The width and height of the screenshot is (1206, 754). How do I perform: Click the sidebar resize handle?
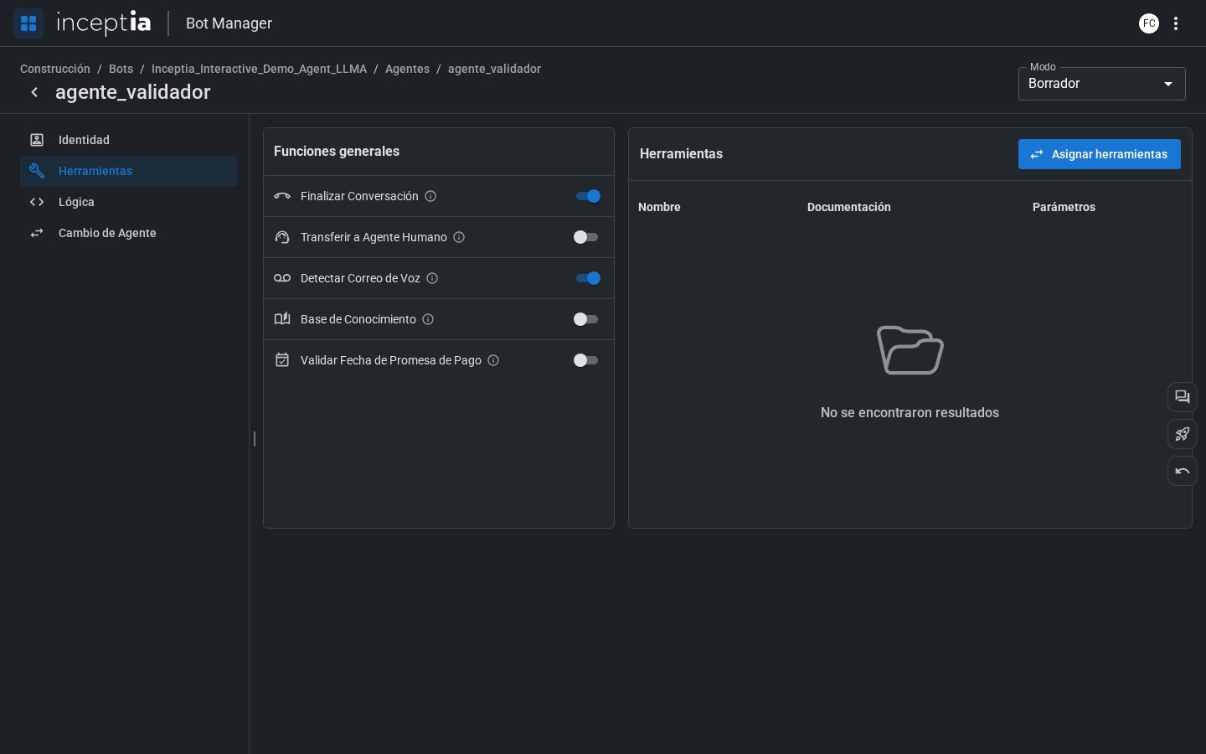tap(254, 438)
